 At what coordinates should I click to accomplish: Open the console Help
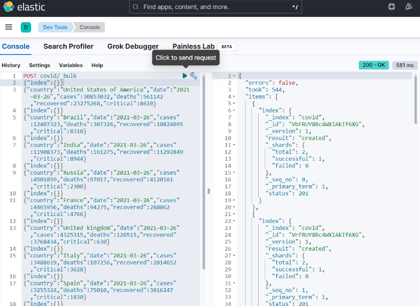[x=97, y=65]
